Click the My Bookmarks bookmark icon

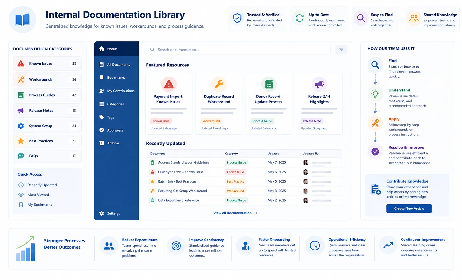tap(21, 205)
